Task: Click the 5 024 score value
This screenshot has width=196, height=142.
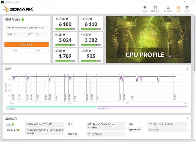Action: [65, 40]
